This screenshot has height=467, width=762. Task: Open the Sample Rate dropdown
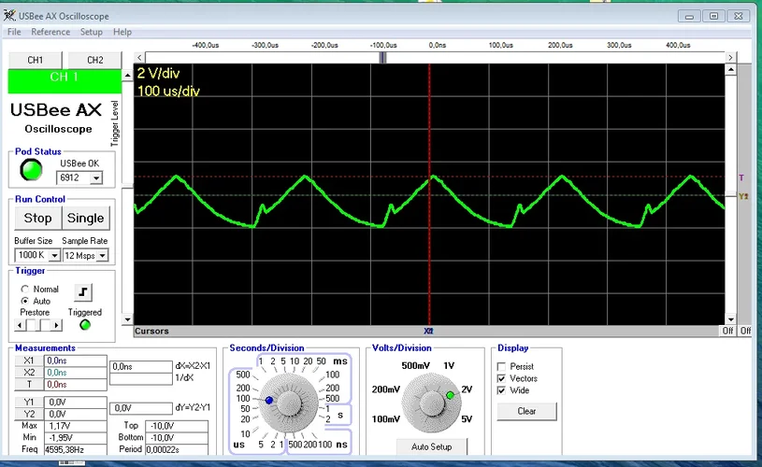[102, 255]
